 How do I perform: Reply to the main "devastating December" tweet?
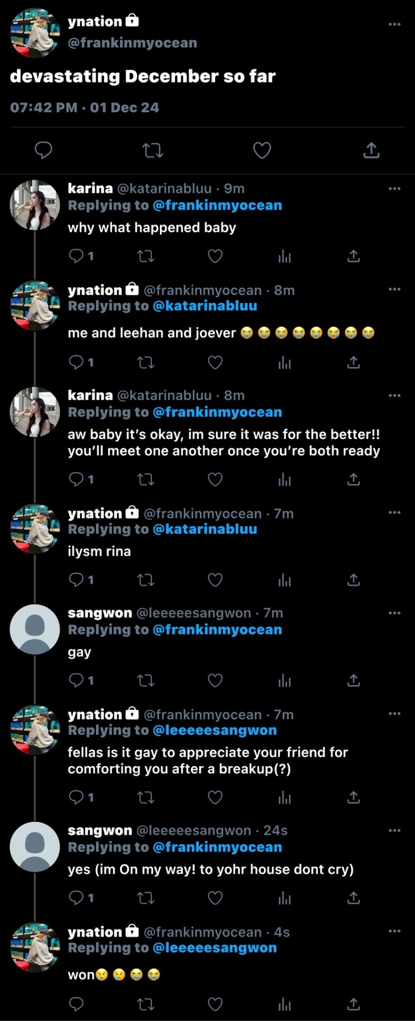(43, 150)
